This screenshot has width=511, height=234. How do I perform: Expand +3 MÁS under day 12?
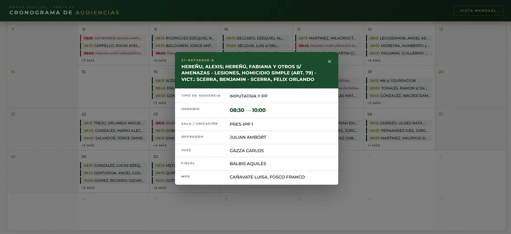pyautogui.click(x=374, y=61)
